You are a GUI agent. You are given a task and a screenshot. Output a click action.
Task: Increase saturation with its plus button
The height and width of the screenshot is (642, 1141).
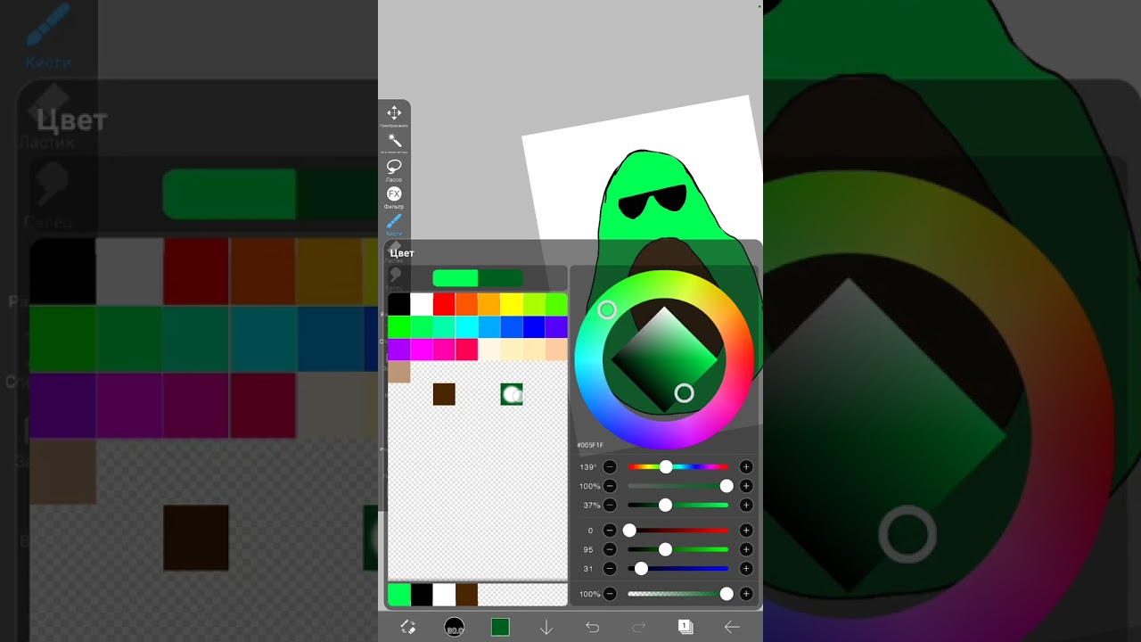click(x=746, y=486)
